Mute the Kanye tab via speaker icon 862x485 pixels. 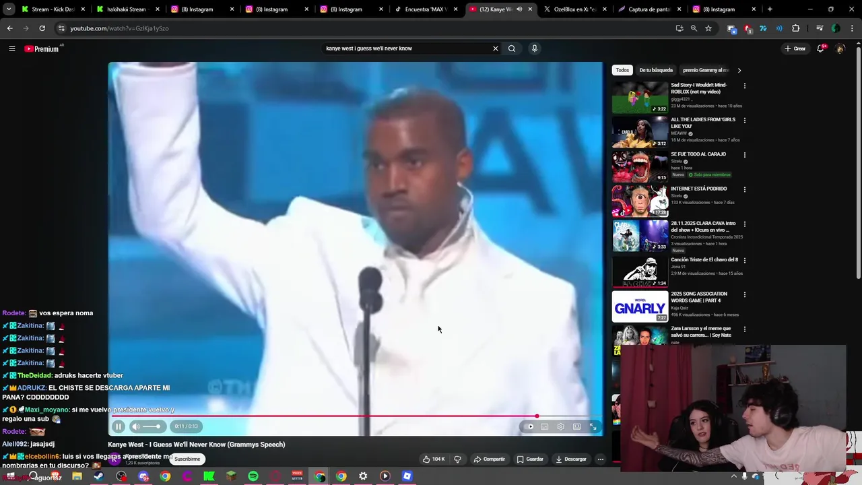coord(519,9)
